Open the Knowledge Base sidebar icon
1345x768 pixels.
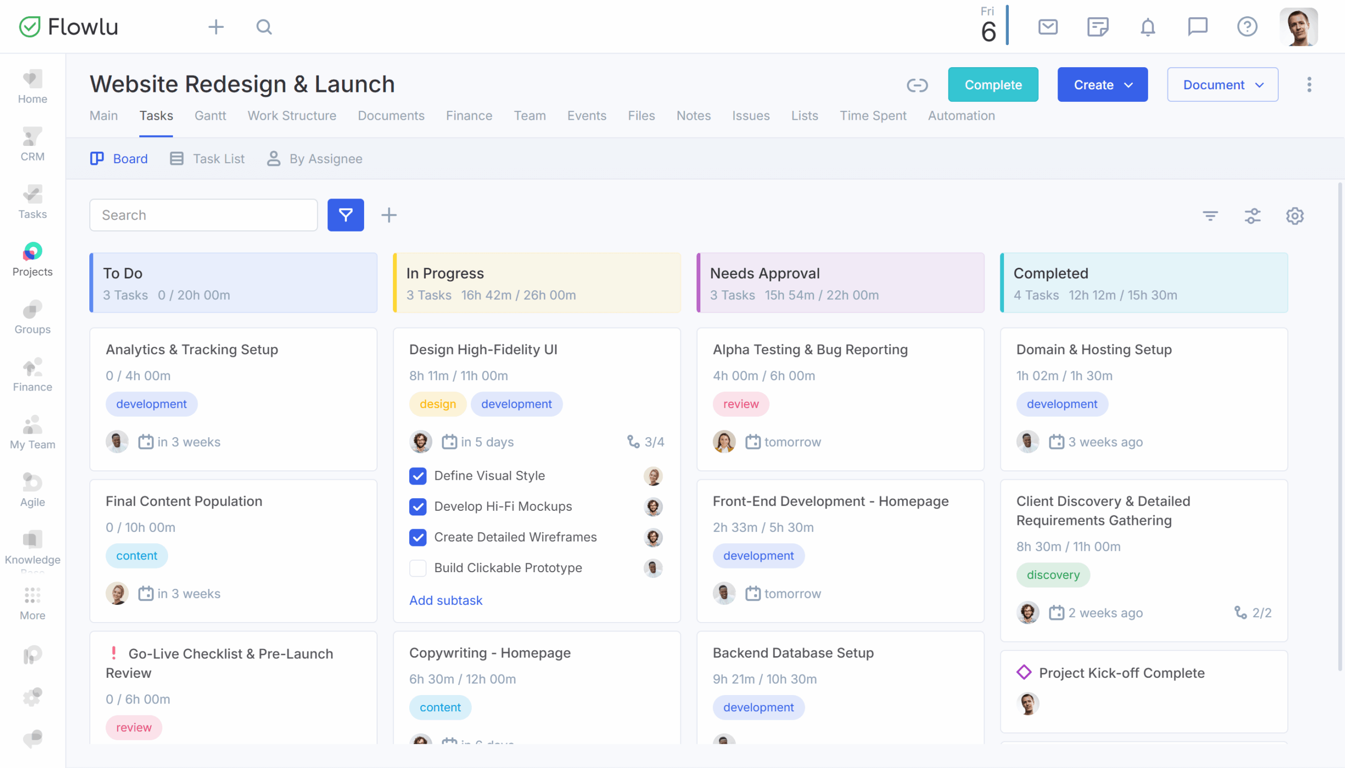32,543
